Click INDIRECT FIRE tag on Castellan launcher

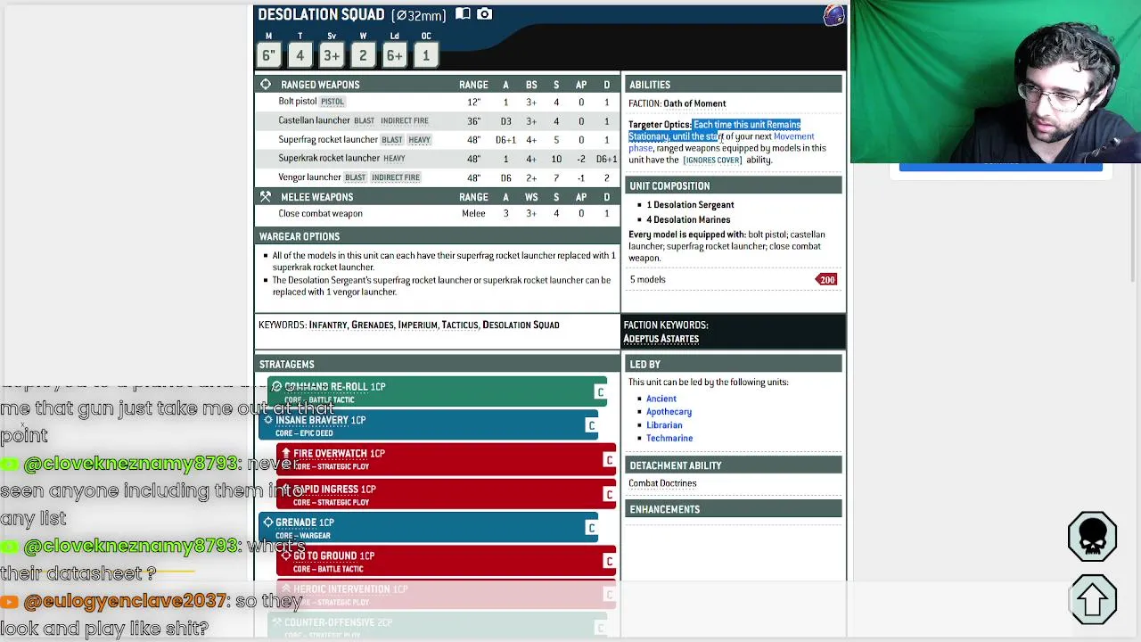(x=404, y=120)
